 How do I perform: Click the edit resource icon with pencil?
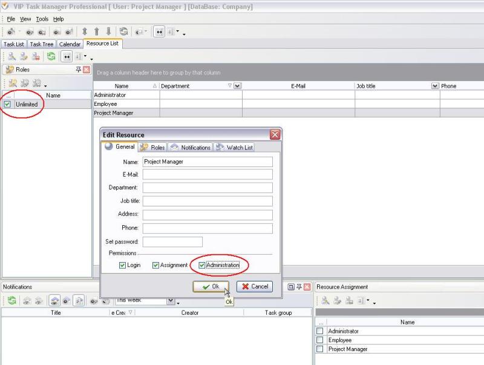click(x=24, y=56)
